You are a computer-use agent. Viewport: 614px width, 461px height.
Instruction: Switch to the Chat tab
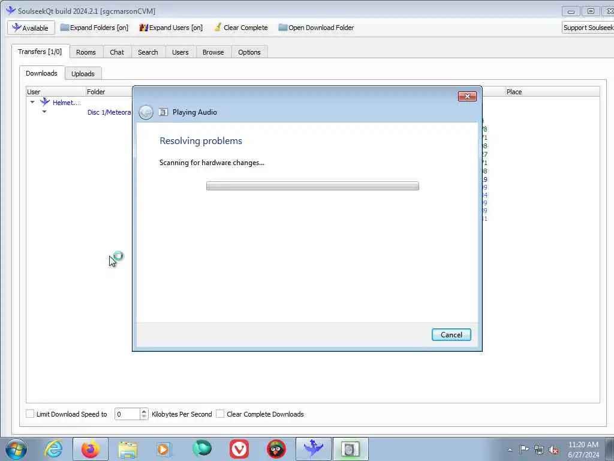click(x=117, y=52)
